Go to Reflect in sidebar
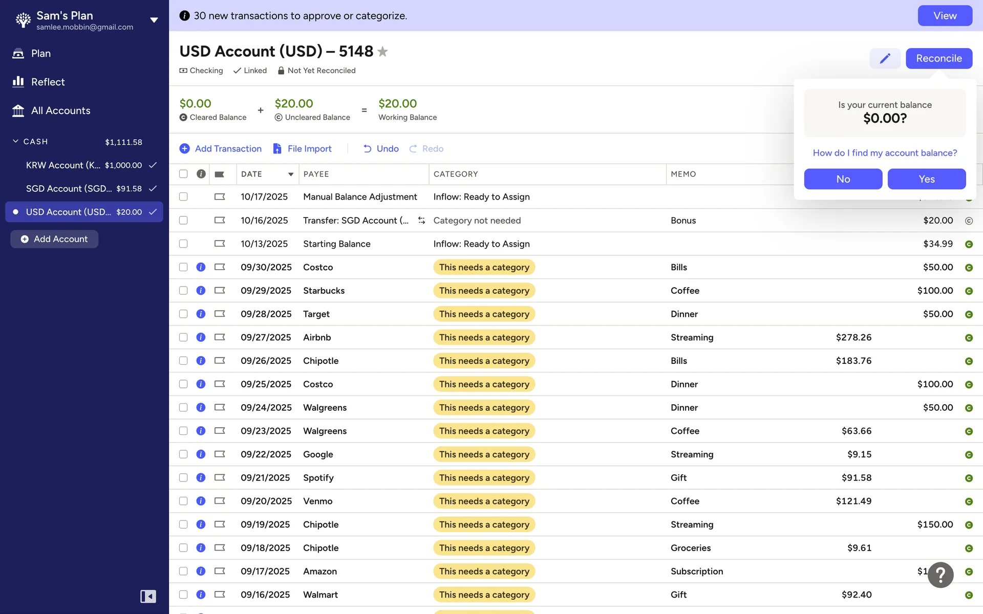 [x=48, y=82]
